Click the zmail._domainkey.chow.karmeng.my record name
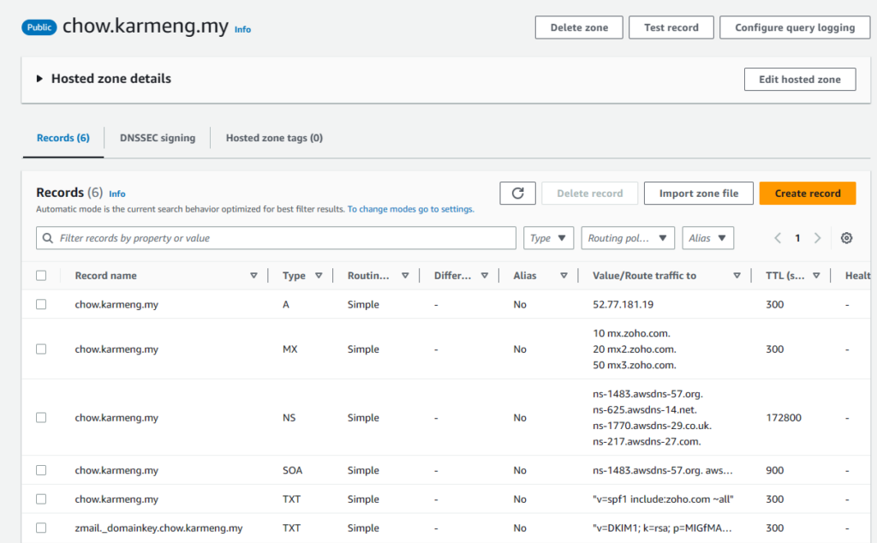Screen dimensions: 877x543 click(158, 528)
